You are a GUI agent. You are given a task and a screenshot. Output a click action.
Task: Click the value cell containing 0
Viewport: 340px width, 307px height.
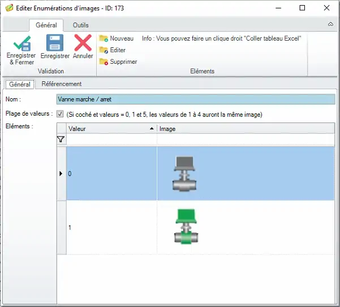tap(111, 173)
